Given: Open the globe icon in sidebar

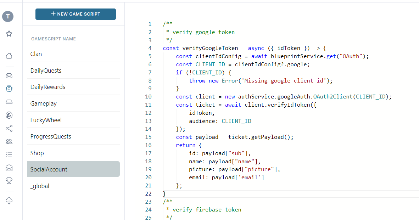Looking at the screenshot, I should [x=9, y=115].
